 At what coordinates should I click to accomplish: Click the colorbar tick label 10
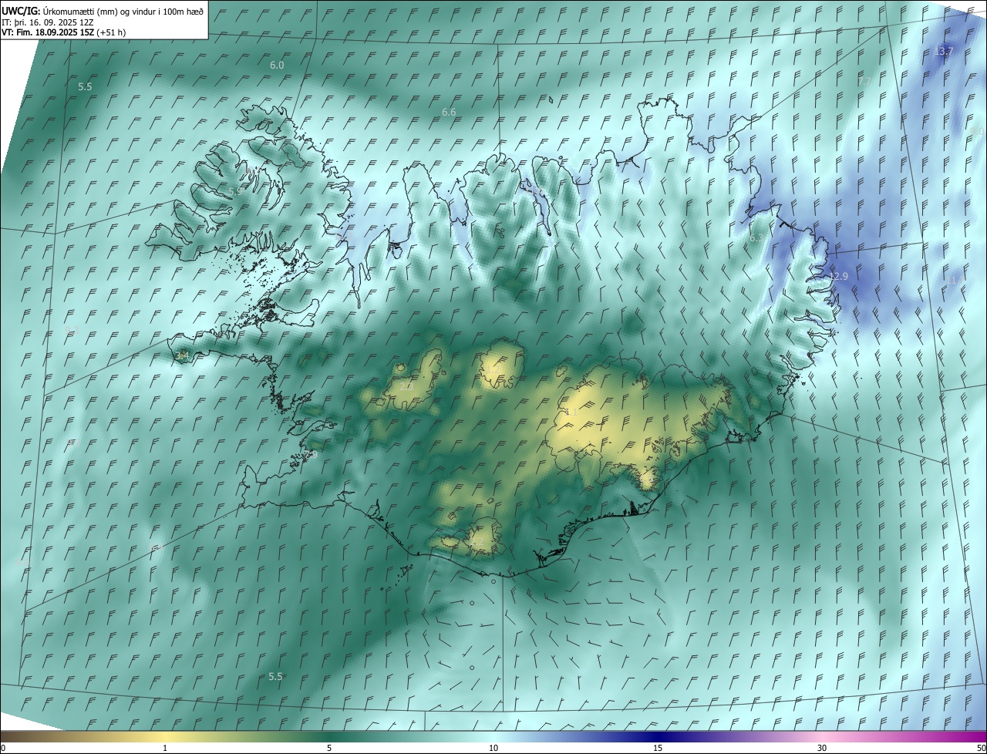493,748
